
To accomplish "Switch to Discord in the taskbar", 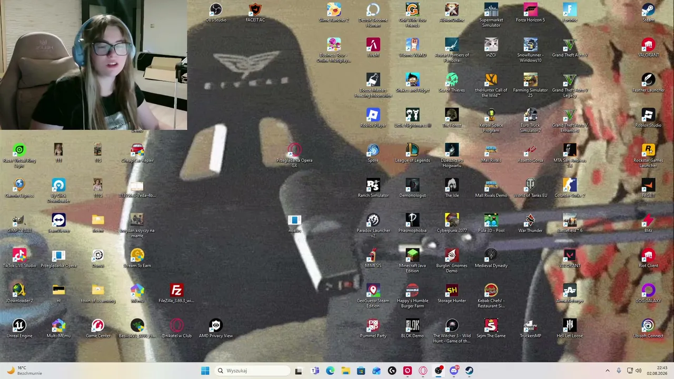I will click(x=454, y=371).
